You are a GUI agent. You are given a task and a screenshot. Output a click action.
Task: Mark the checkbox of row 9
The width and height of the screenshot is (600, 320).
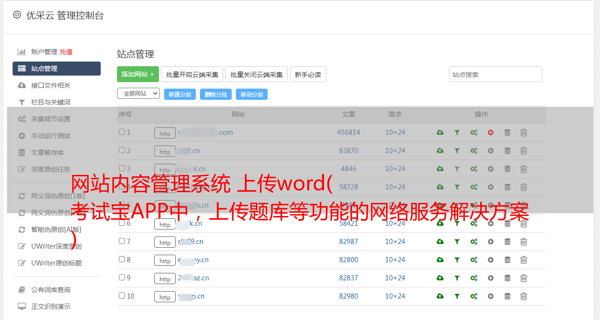click(x=122, y=278)
